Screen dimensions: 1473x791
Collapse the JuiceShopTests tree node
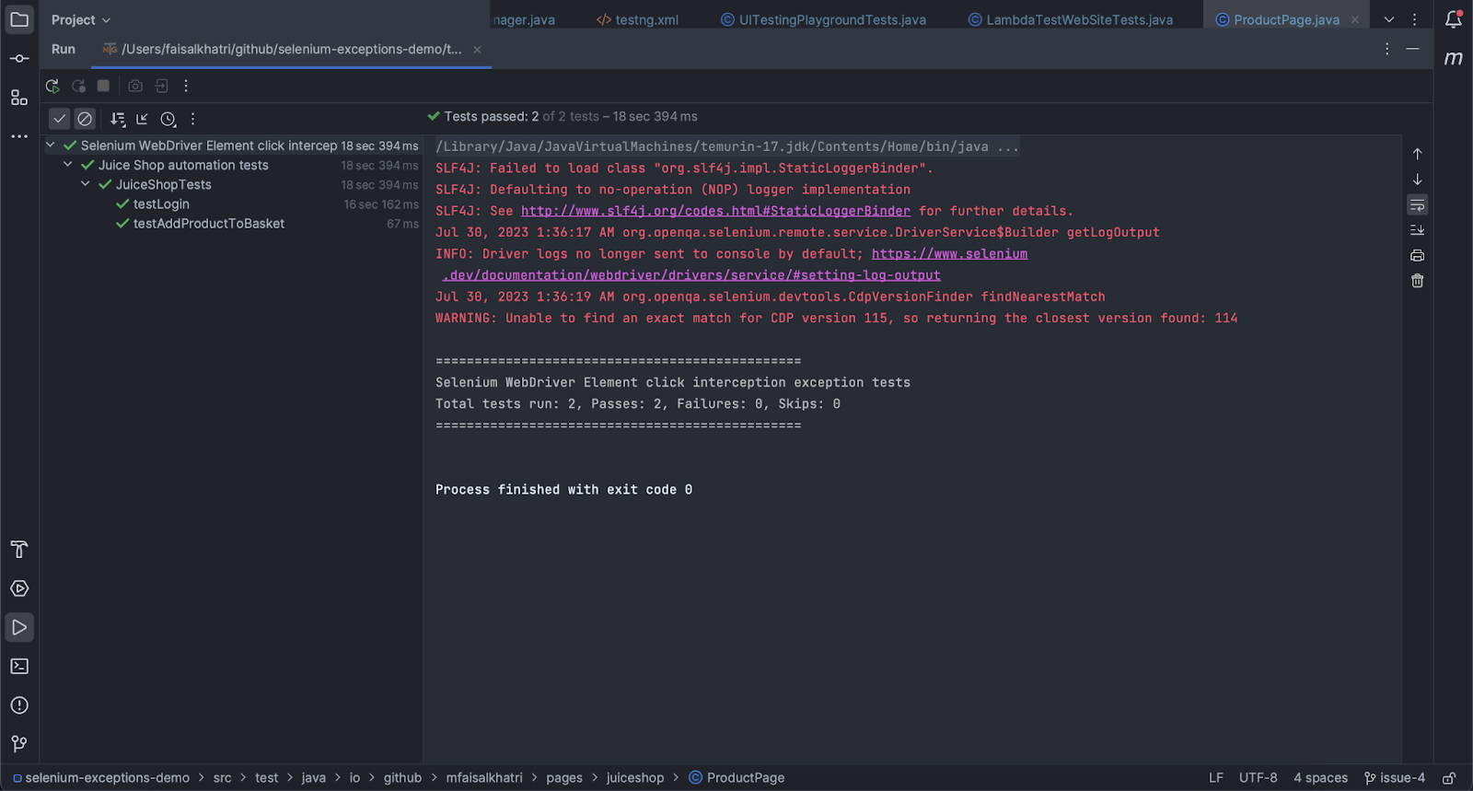coord(86,184)
